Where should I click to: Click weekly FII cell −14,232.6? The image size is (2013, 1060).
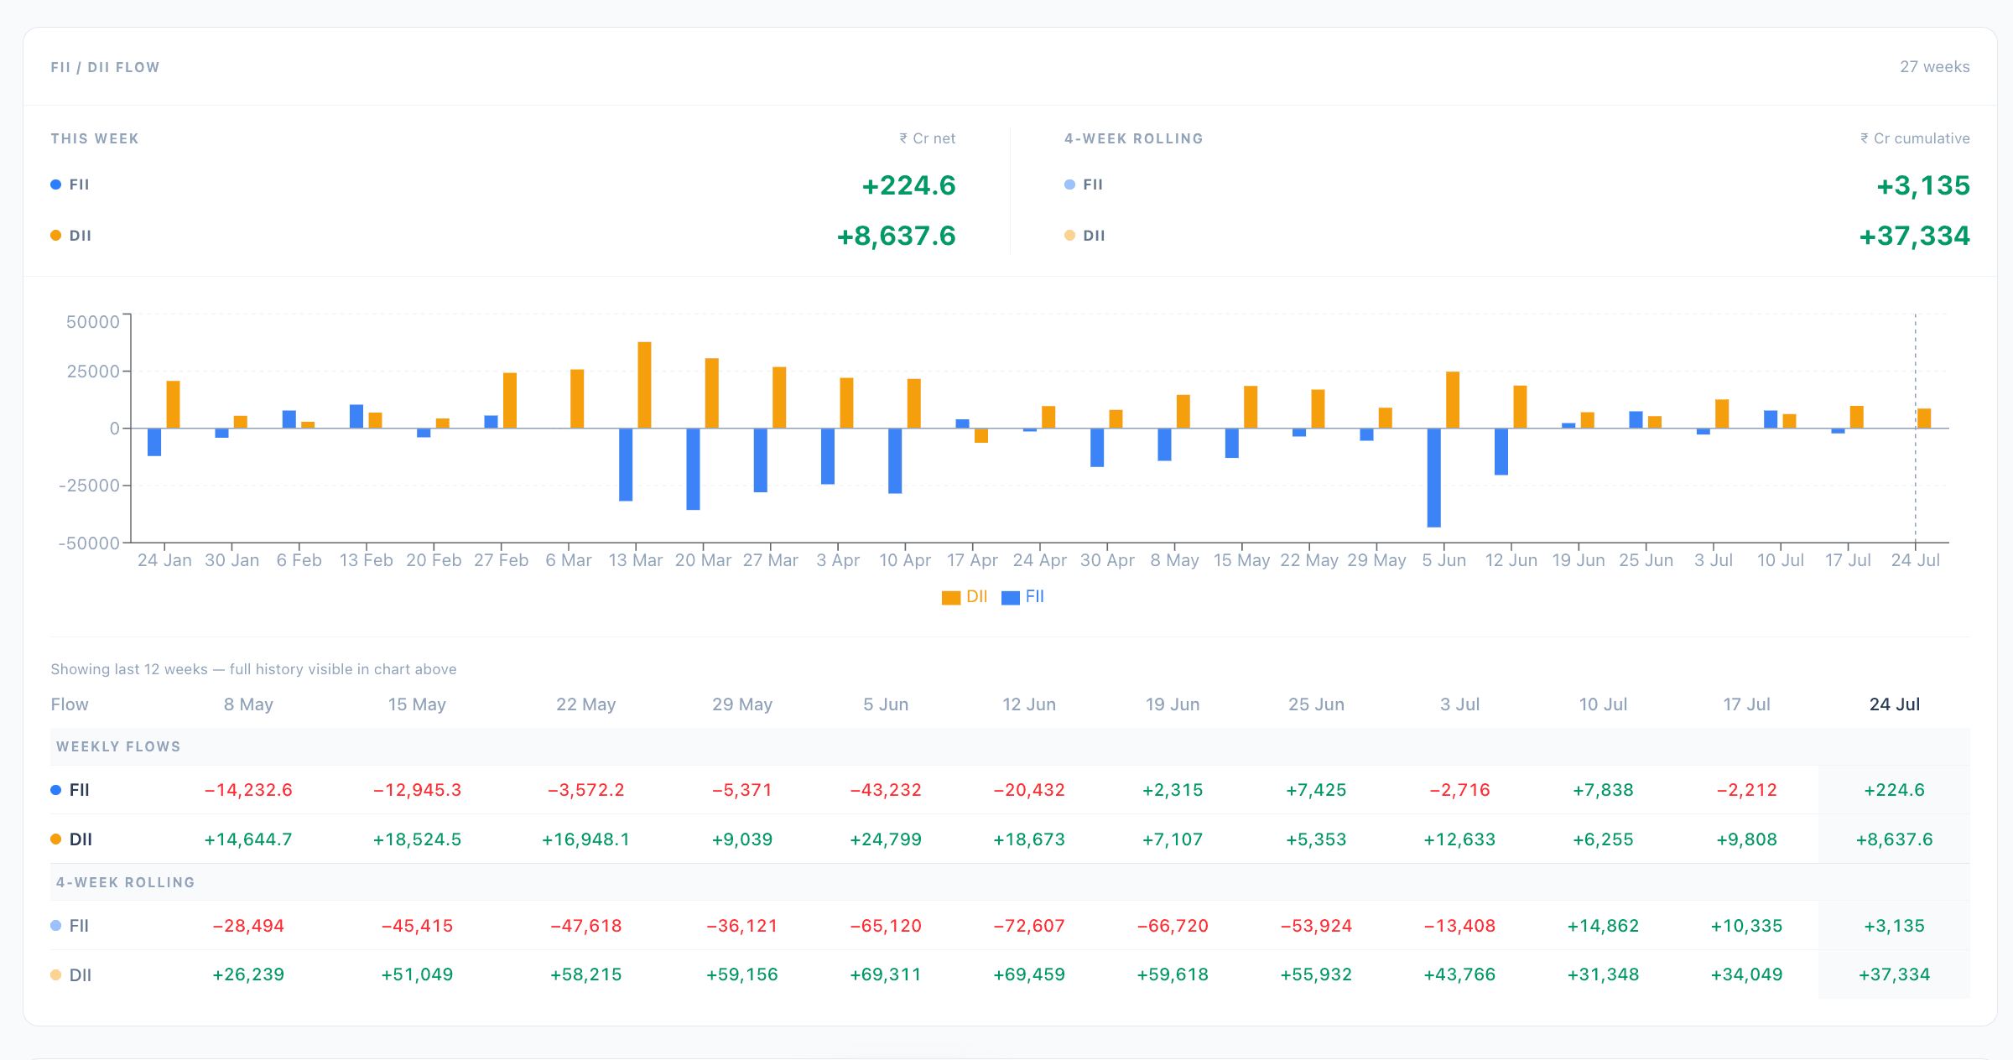click(x=248, y=790)
